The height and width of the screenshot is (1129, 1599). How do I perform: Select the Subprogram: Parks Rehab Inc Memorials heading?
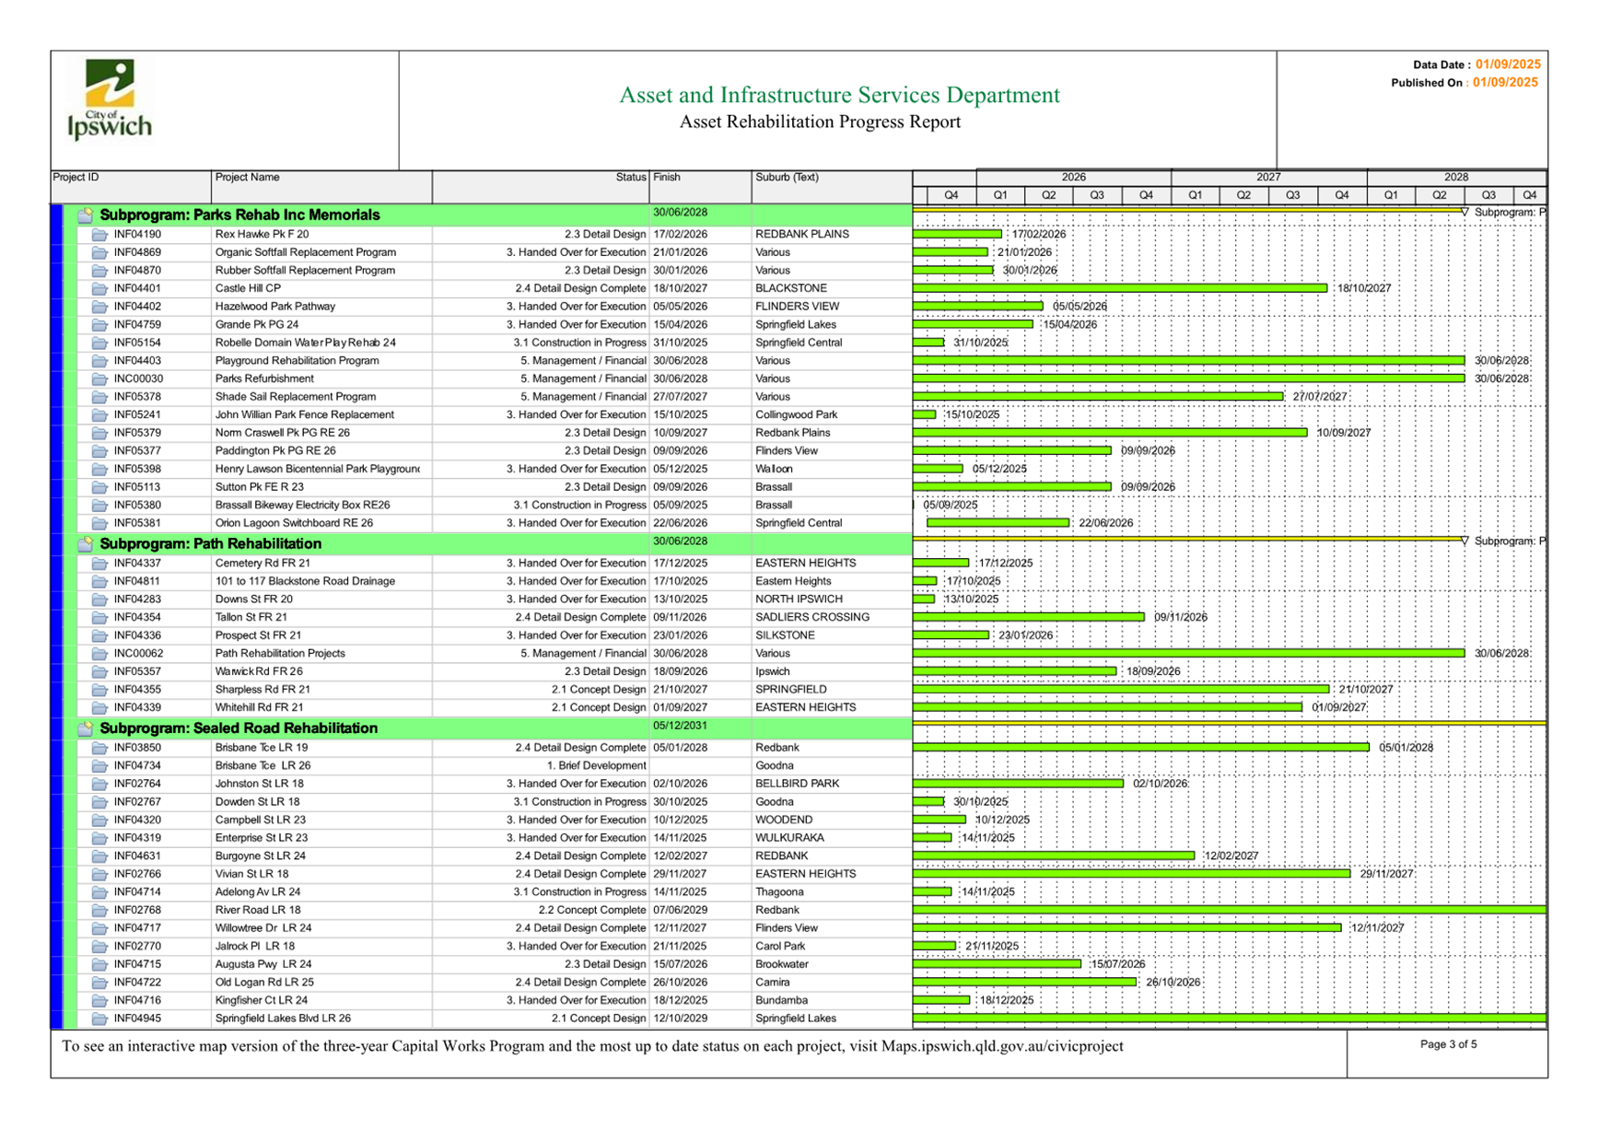point(239,215)
